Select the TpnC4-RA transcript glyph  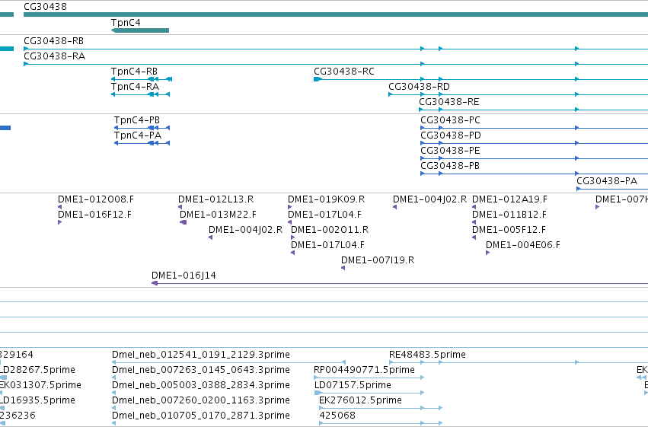141,94
